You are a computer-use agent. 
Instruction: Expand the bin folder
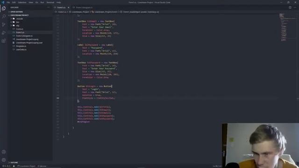(x=18, y=22)
